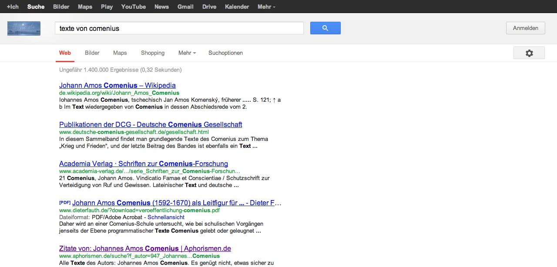Expand the Mehr dropdown in top bar
The height and width of the screenshot is (267, 557).
266,7
